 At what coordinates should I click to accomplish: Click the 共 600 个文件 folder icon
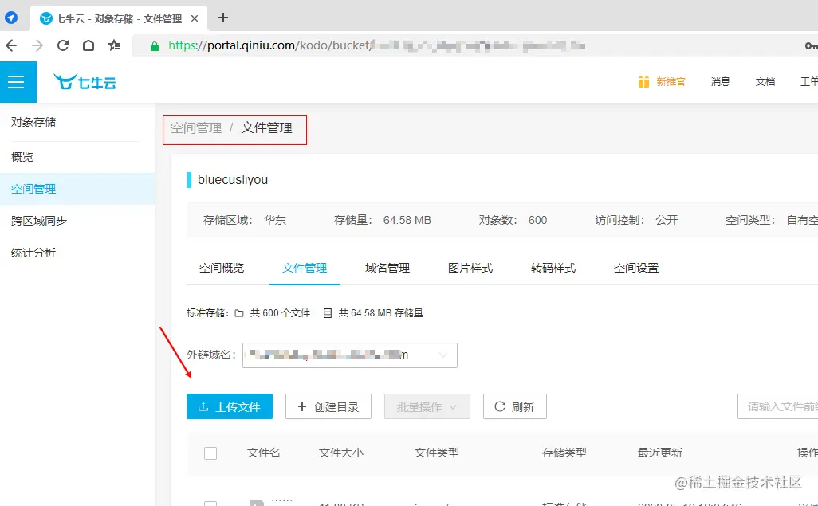point(239,313)
